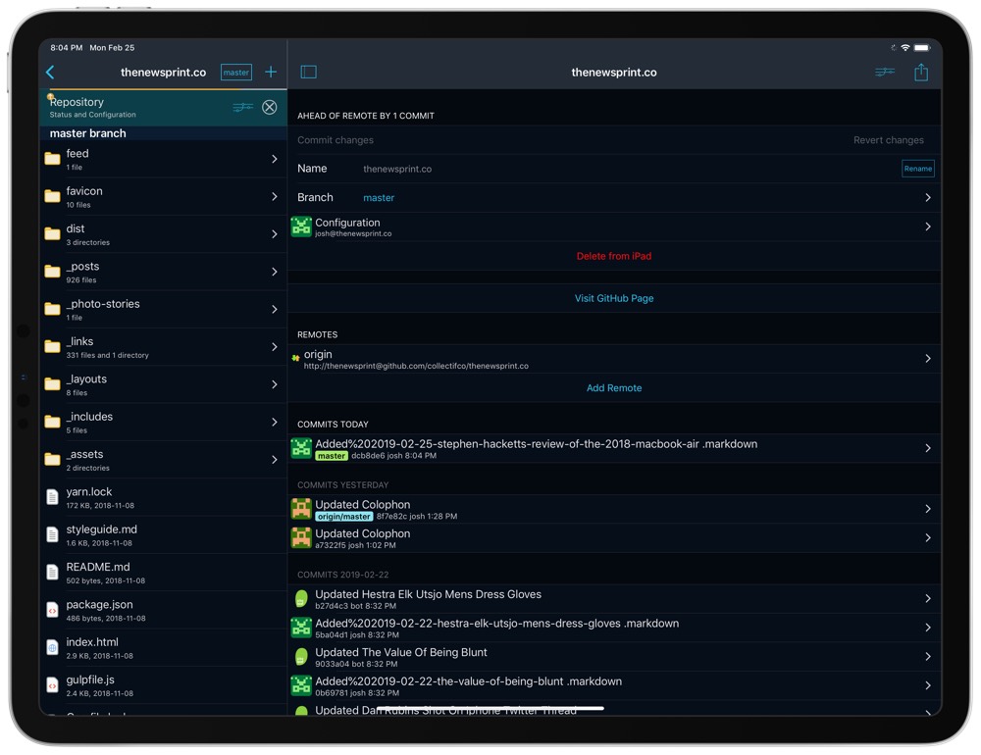
Task: Expand the Branch master row
Action: point(614,198)
